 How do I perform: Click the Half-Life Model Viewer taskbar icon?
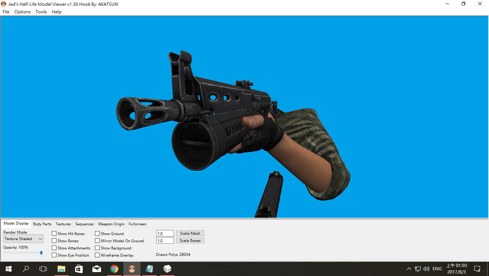[x=132, y=268]
